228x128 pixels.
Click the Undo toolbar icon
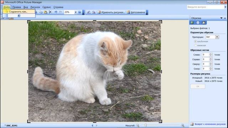[x=56, y=12]
